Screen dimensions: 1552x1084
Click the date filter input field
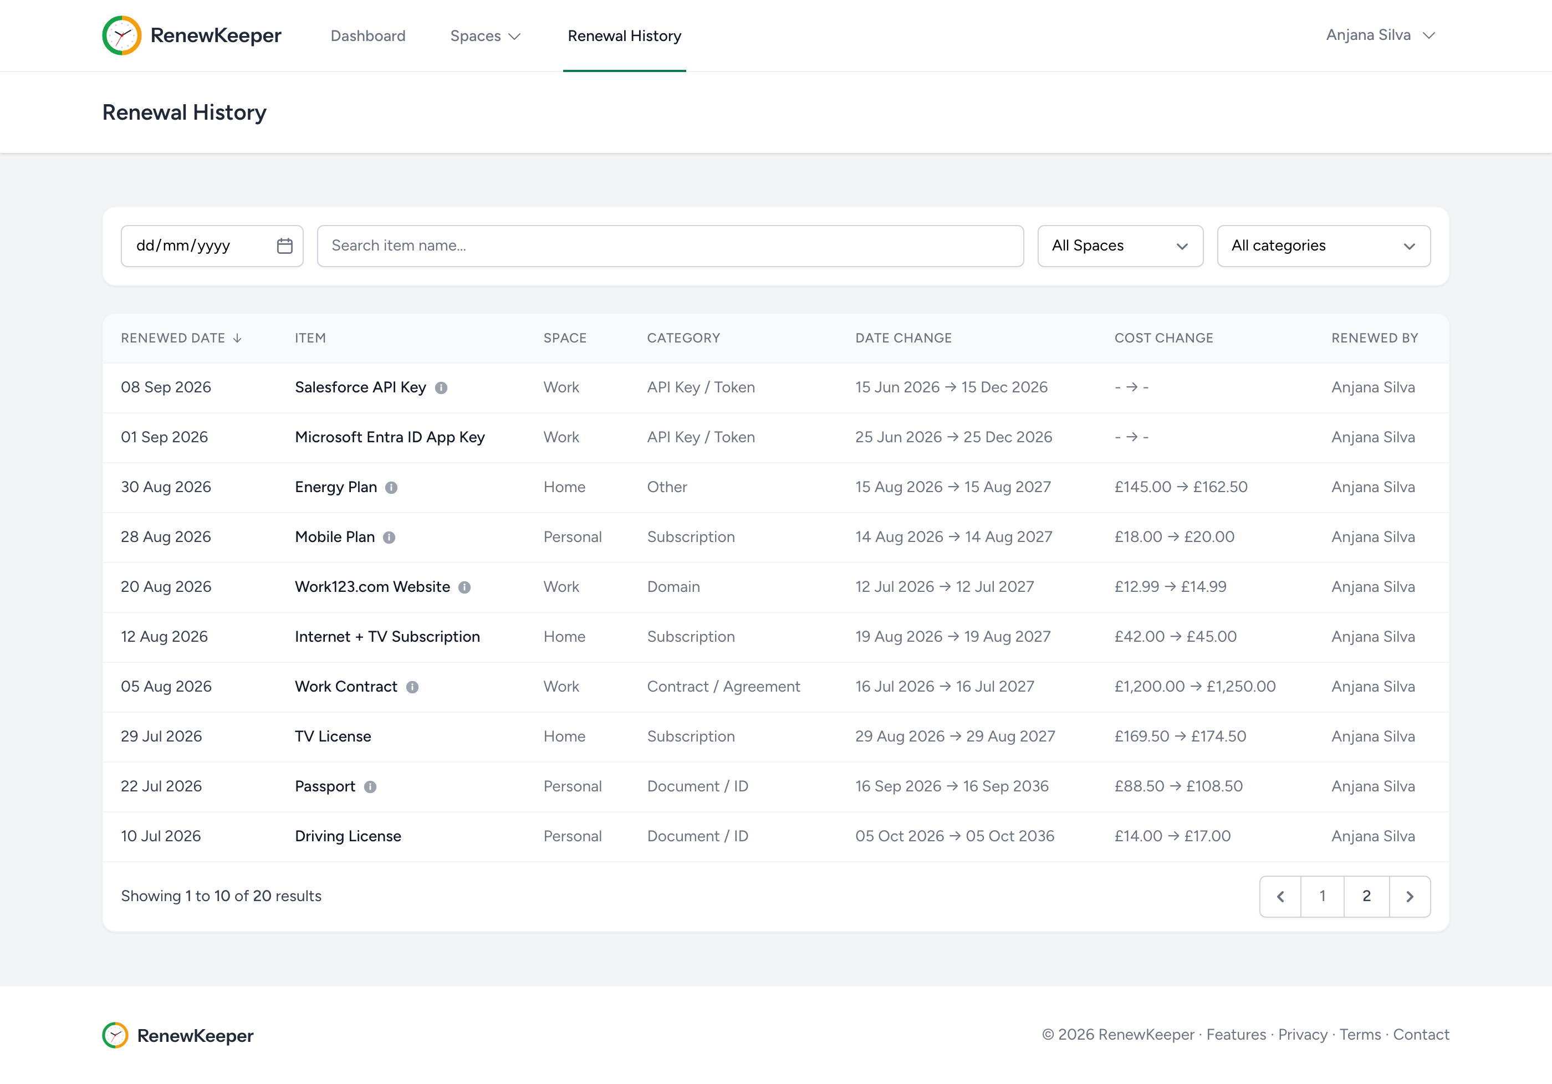pyautogui.click(x=212, y=246)
